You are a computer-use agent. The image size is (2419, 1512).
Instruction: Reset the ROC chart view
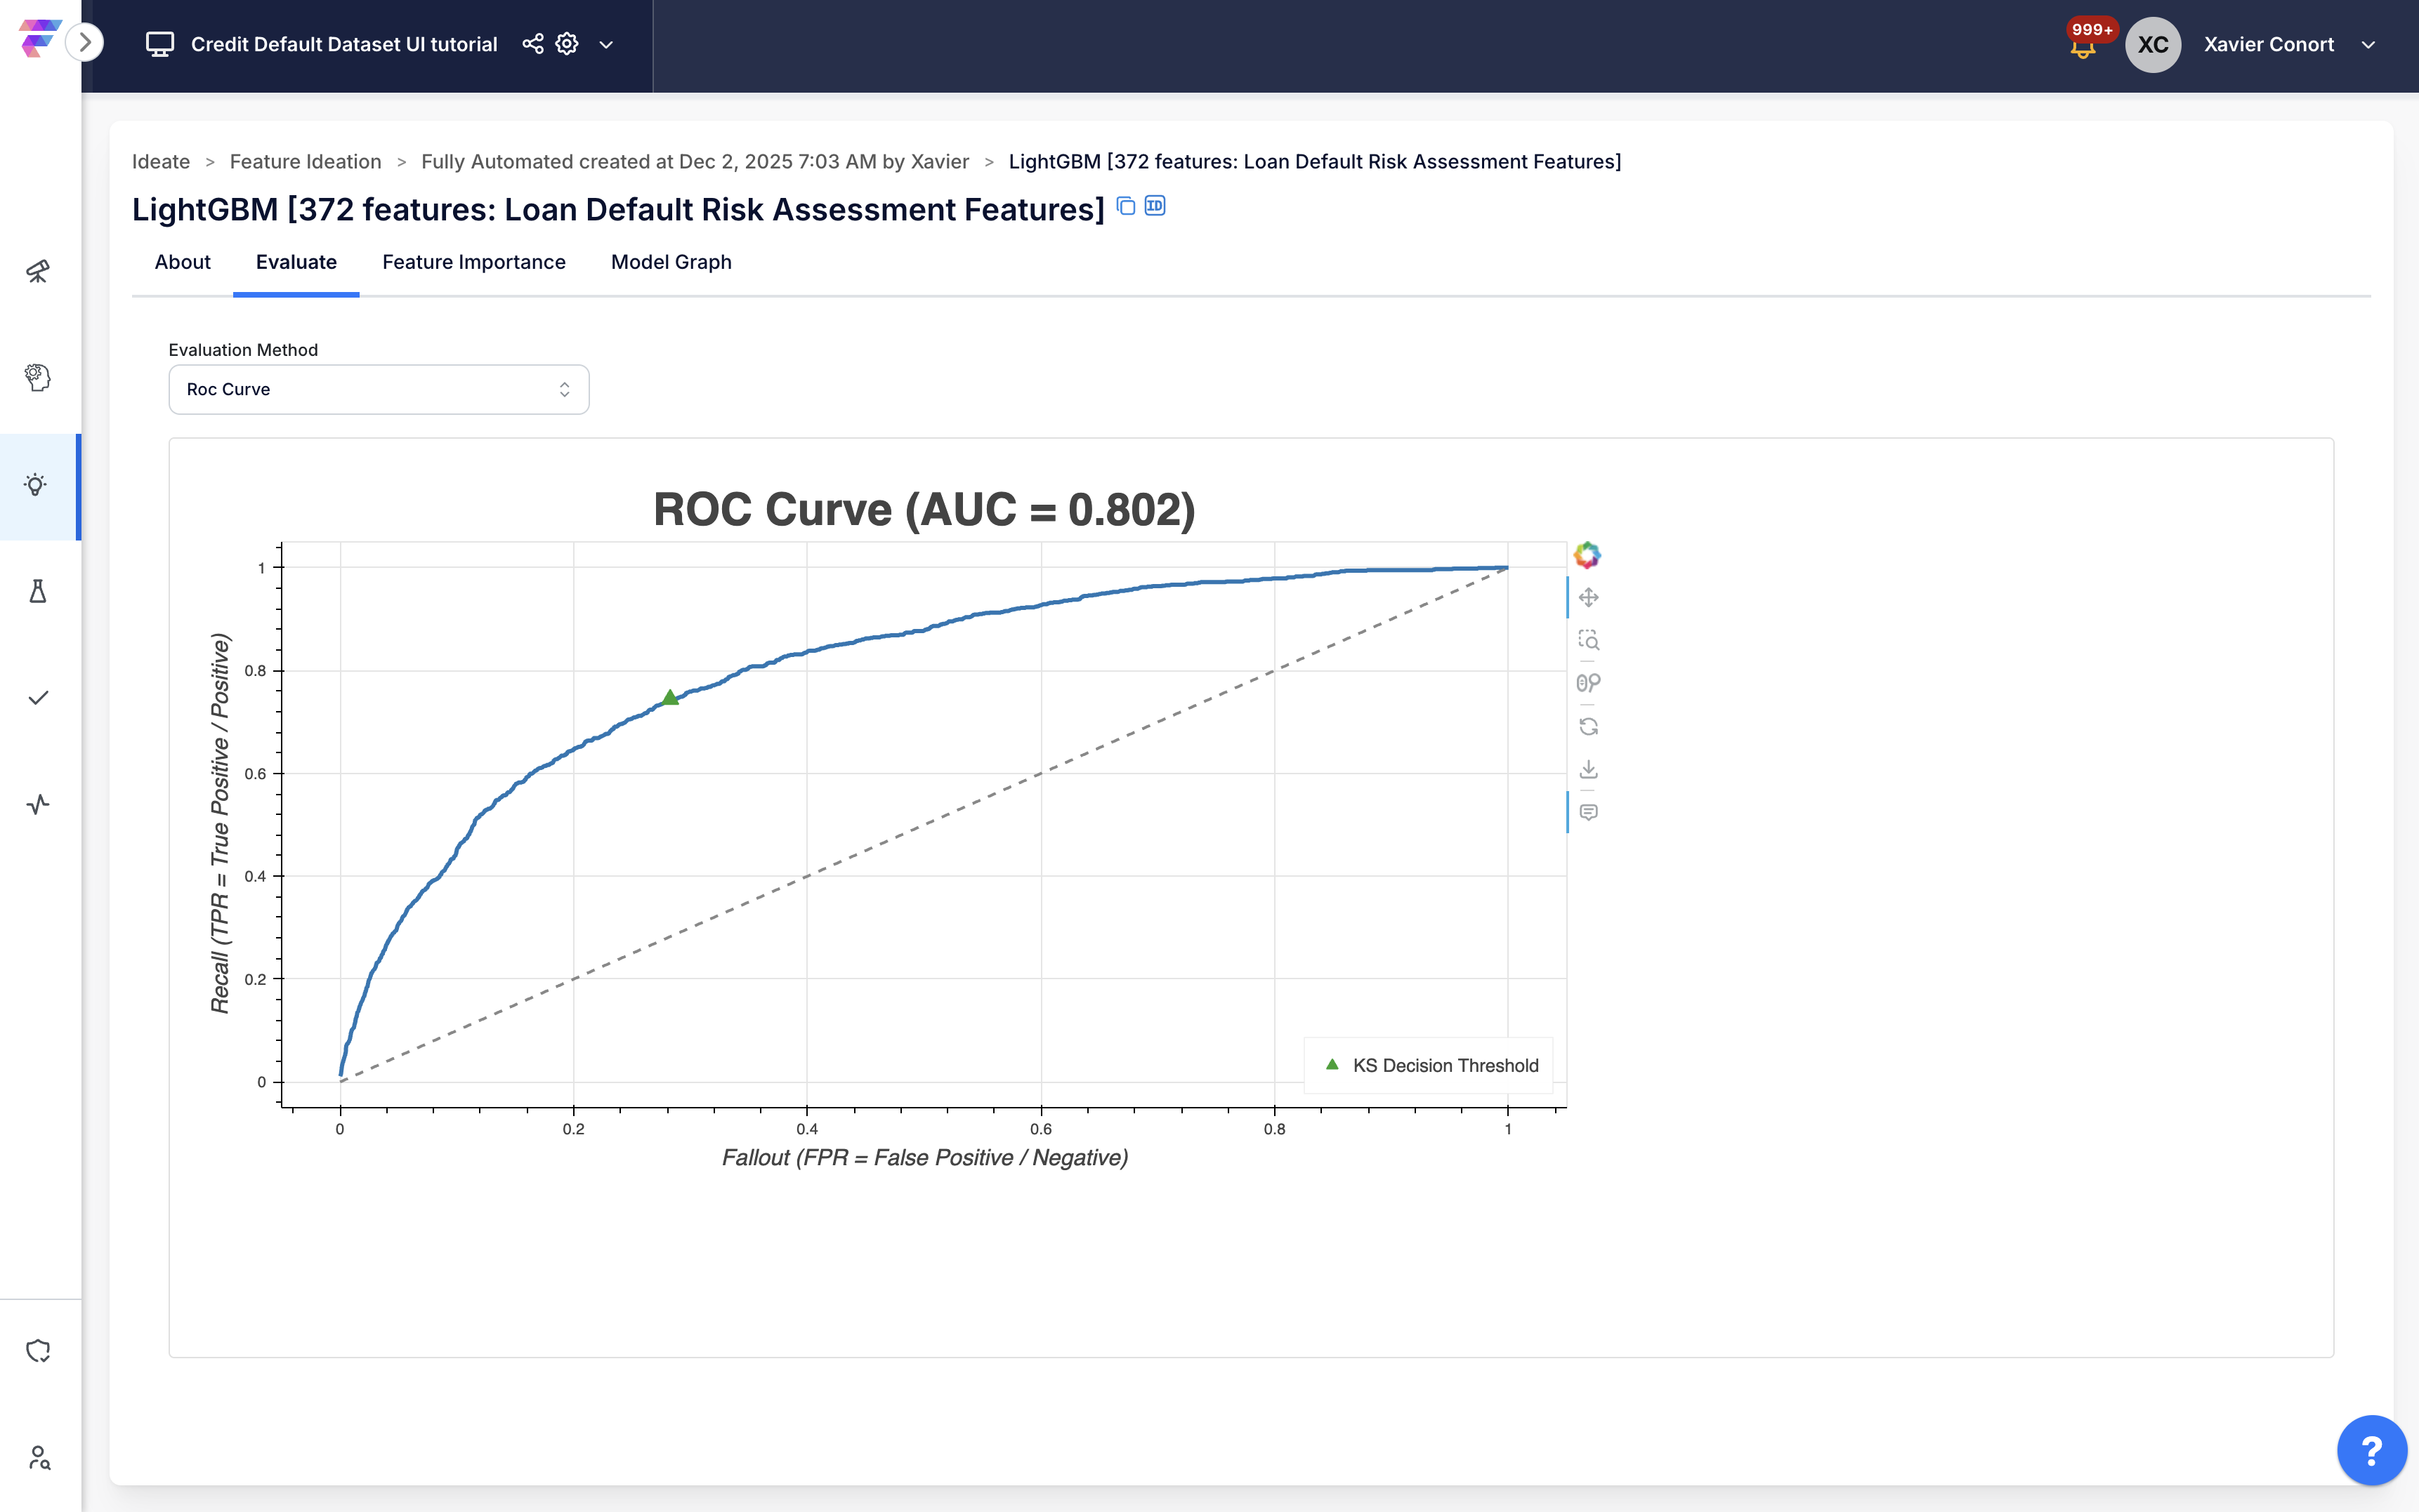[1587, 726]
